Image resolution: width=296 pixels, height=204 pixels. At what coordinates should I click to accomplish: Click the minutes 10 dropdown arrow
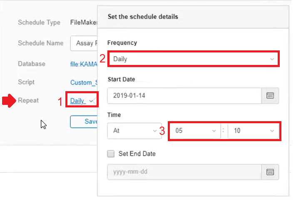coord(272,131)
